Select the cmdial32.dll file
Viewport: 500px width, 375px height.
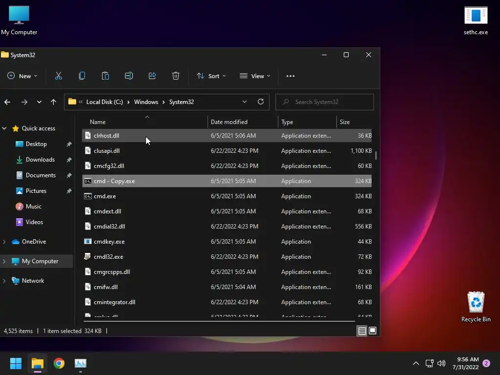point(227,227)
